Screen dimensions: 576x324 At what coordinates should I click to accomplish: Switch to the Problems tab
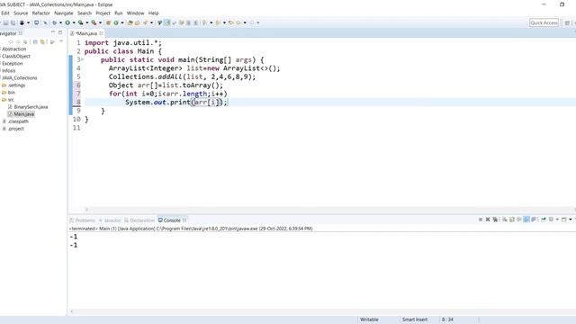82,220
